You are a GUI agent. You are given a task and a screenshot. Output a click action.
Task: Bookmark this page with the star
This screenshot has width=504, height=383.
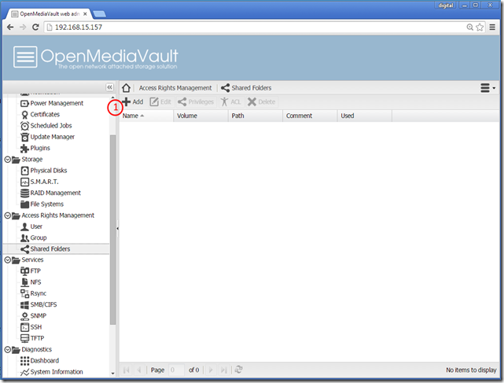tap(480, 28)
